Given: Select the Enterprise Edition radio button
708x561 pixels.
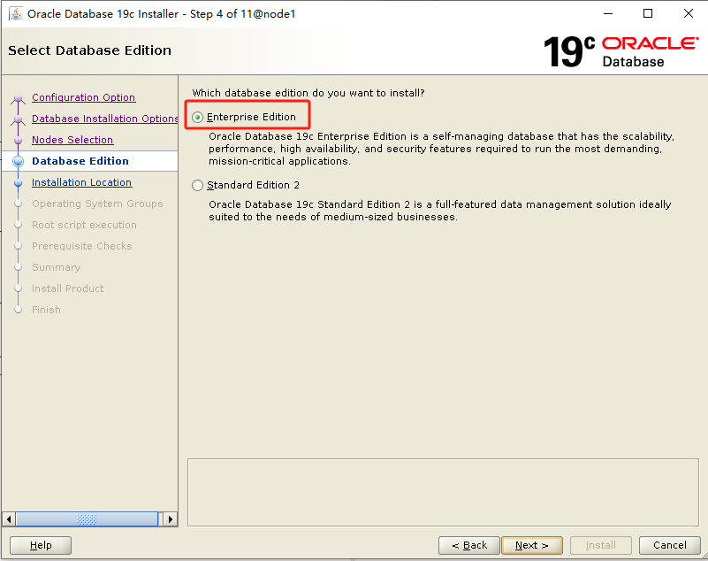Looking at the screenshot, I should tap(197, 117).
